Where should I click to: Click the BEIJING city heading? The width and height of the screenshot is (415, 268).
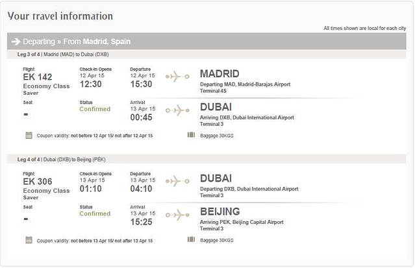220,211
